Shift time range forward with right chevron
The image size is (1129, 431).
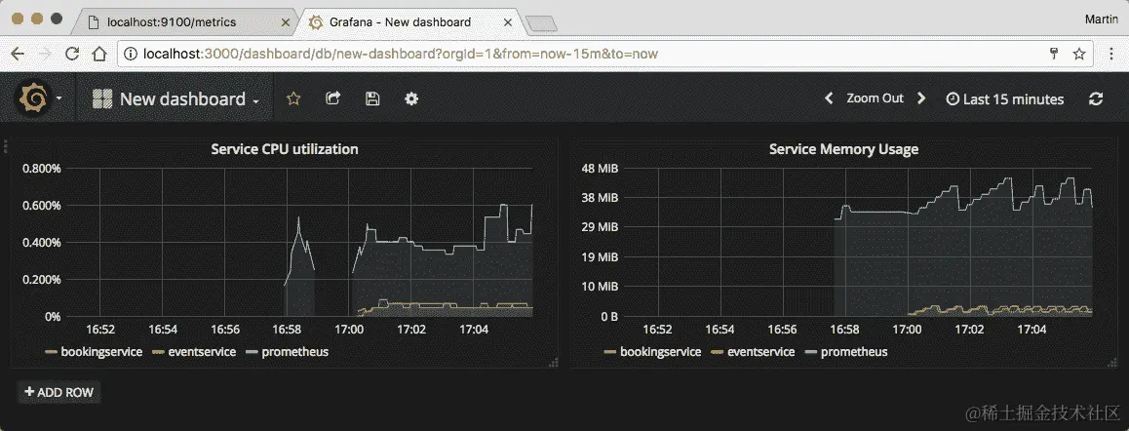click(x=921, y=98)
